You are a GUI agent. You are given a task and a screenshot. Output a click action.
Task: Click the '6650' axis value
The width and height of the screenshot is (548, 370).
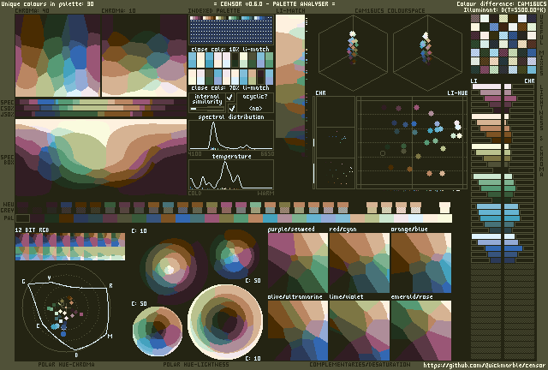tap(267, 154)
